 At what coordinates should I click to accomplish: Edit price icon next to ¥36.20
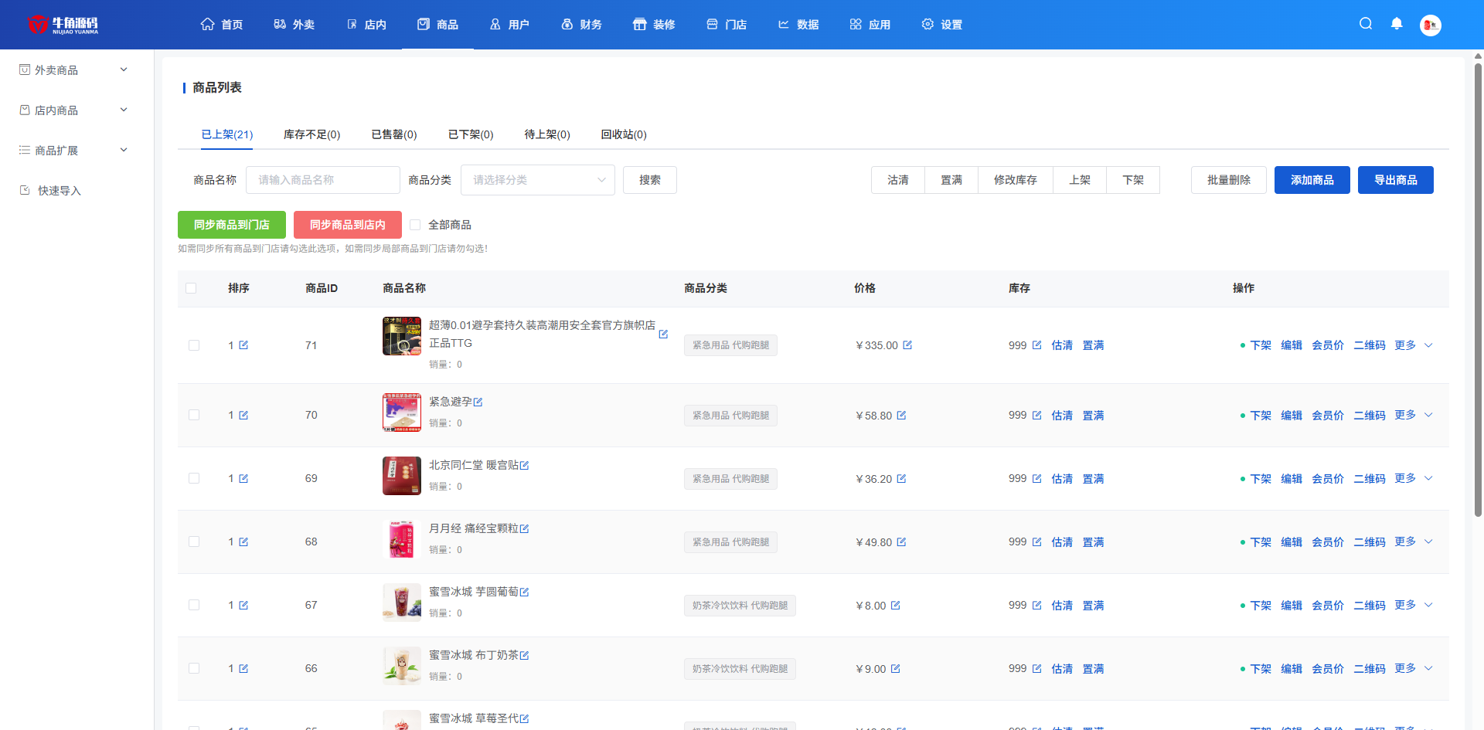coord(901,479)
